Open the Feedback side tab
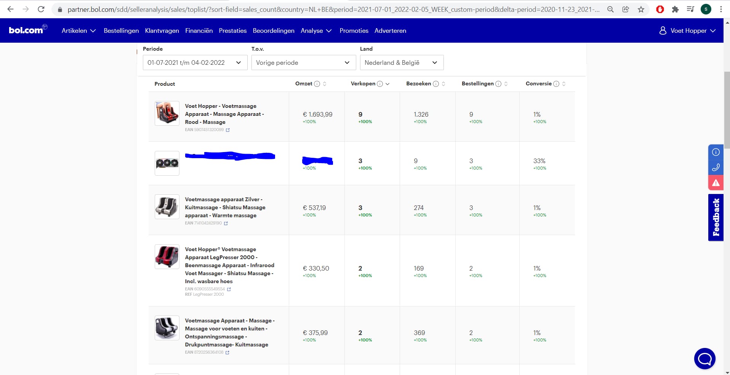 point(716,217)
